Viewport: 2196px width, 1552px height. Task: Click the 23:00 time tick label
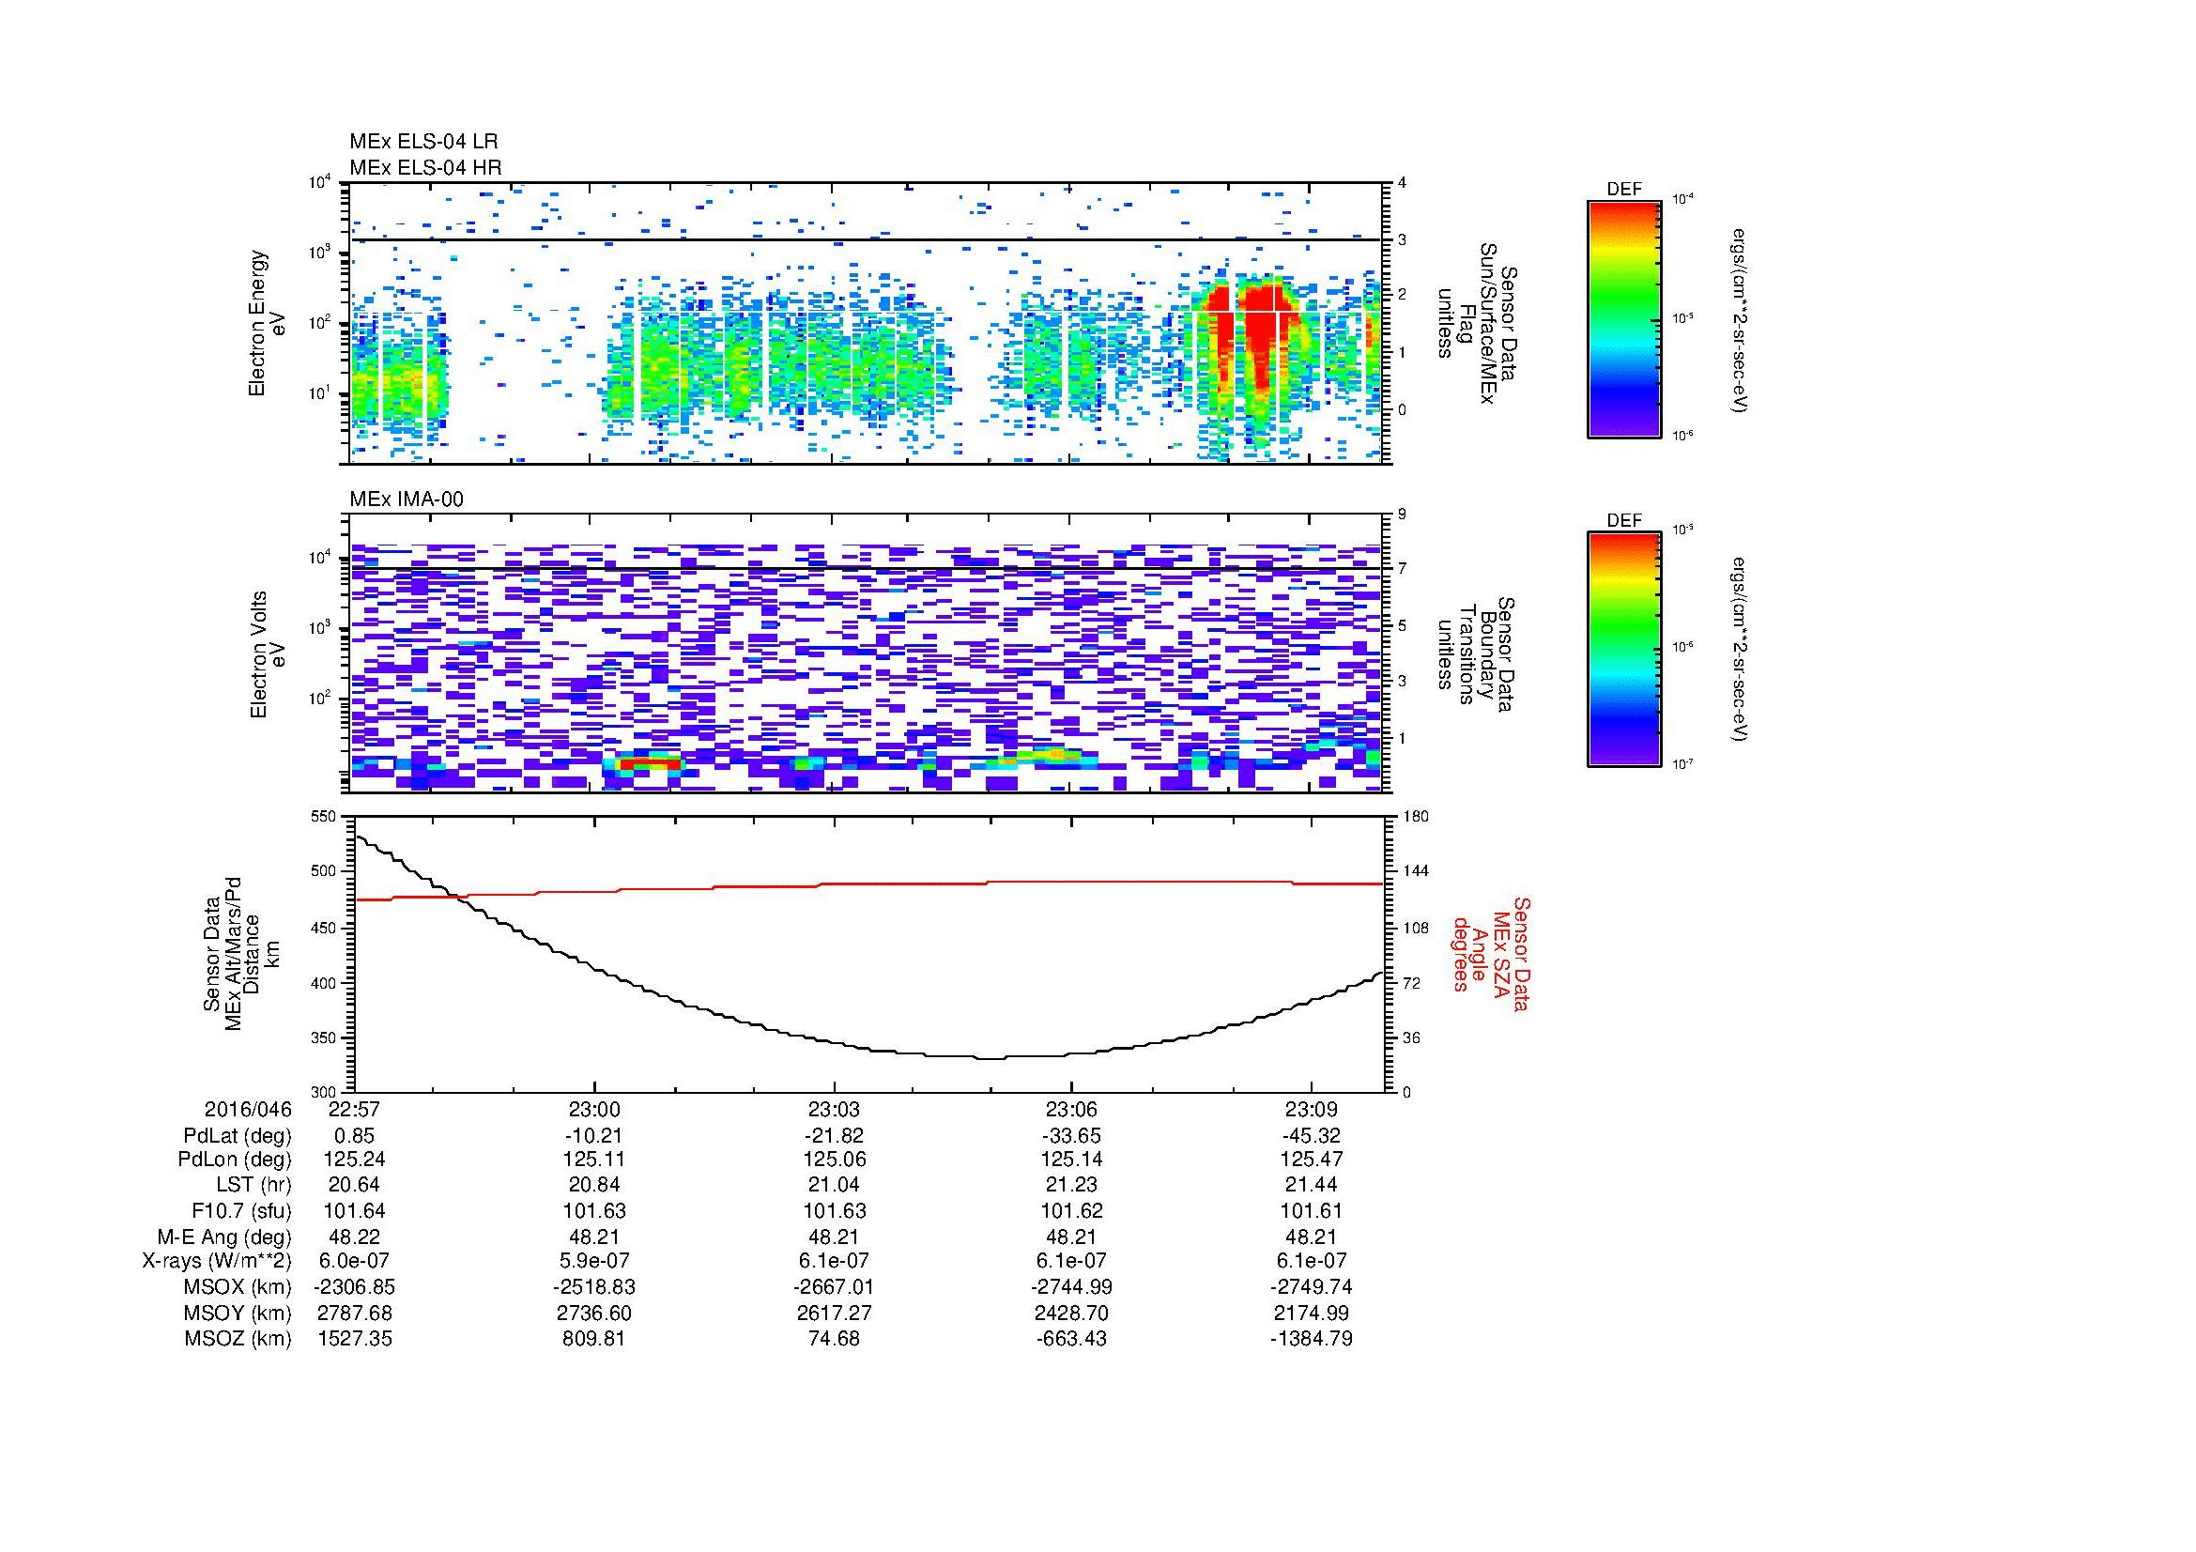click(x=594, y=1110)
